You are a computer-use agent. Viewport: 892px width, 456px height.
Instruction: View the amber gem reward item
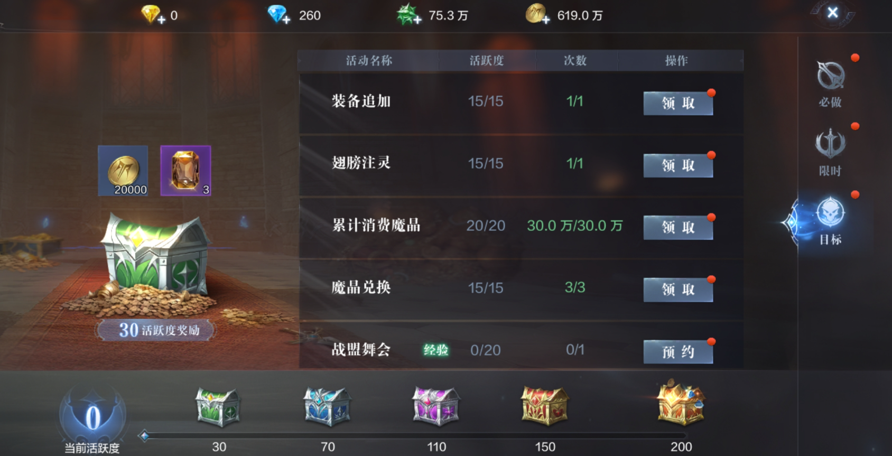[185, 171]
